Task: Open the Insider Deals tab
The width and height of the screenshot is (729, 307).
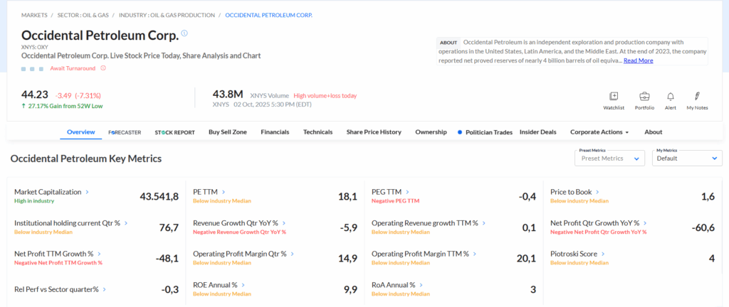Action: (x=538, y=132)
